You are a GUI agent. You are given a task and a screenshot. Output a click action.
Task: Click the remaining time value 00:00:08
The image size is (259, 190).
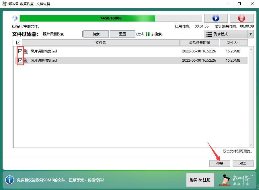pos(247,26)
